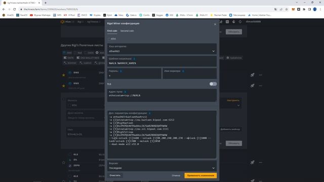The height and width of the screenshot is (182, 324).
Task: Click the star on the second DNX flight sheet
Action: [64, 85]
